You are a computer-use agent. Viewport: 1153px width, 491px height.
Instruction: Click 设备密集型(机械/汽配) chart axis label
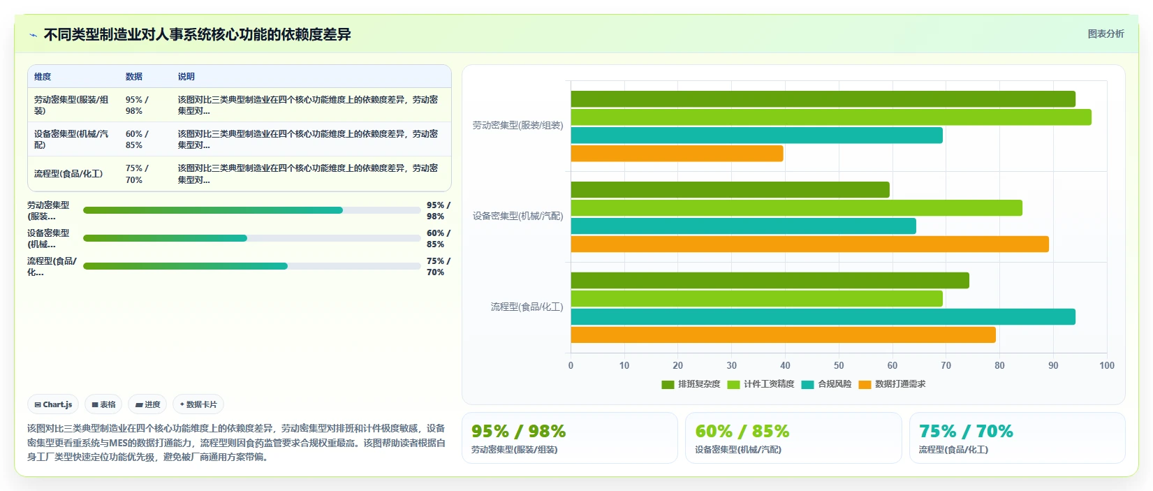tap(517, 217)
